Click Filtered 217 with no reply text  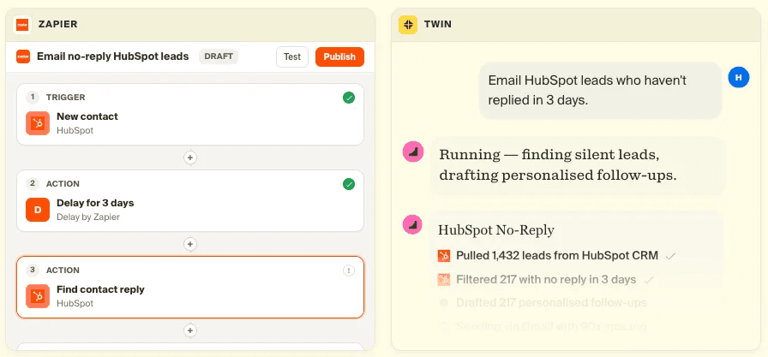tap(546, 280)
